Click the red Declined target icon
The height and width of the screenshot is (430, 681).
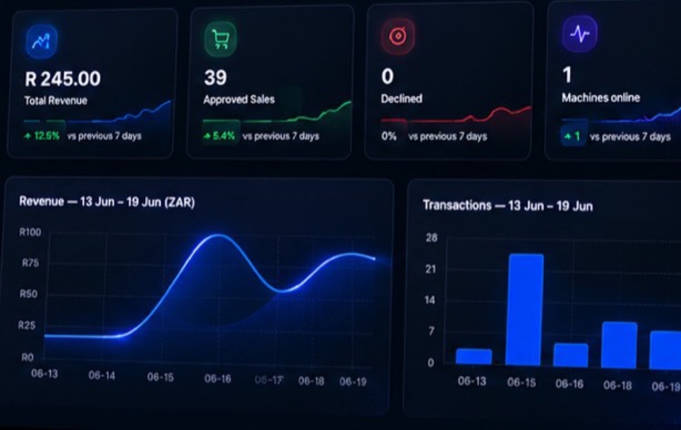(398, 36)
